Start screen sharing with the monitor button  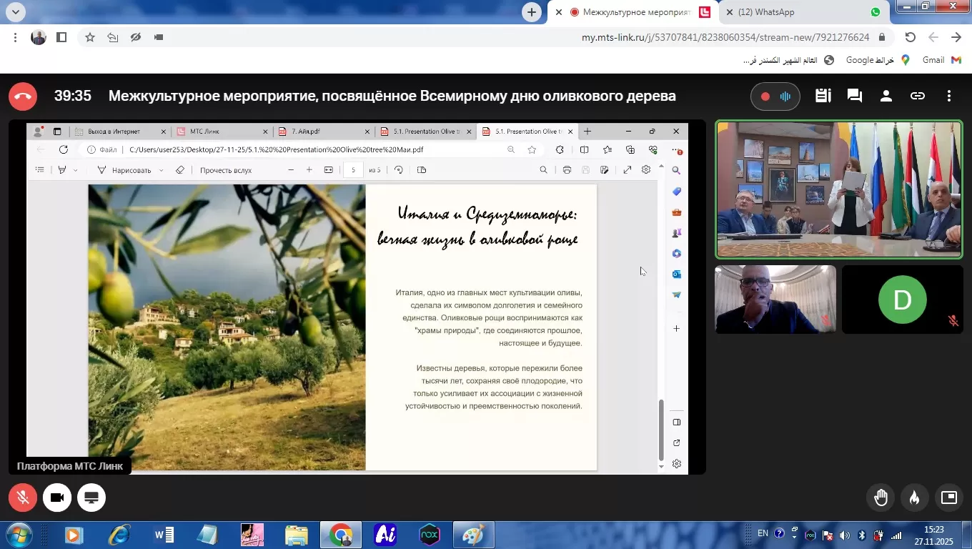coord(91,498)
